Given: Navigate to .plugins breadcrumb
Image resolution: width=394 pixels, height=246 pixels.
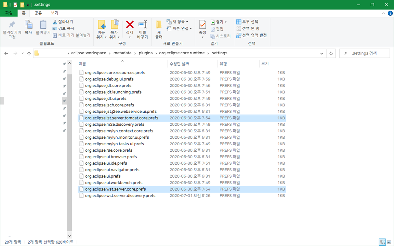Looking at the screenshot, I should pyautogui.click(x=145, y=53).
